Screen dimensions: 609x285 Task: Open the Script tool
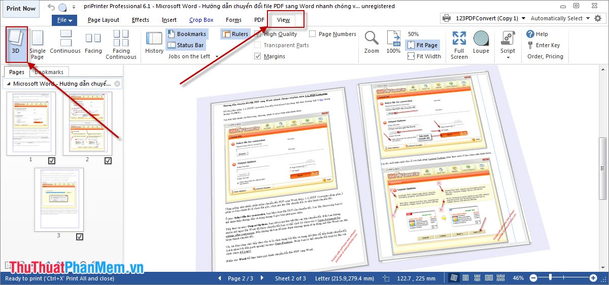coord(507,43)
